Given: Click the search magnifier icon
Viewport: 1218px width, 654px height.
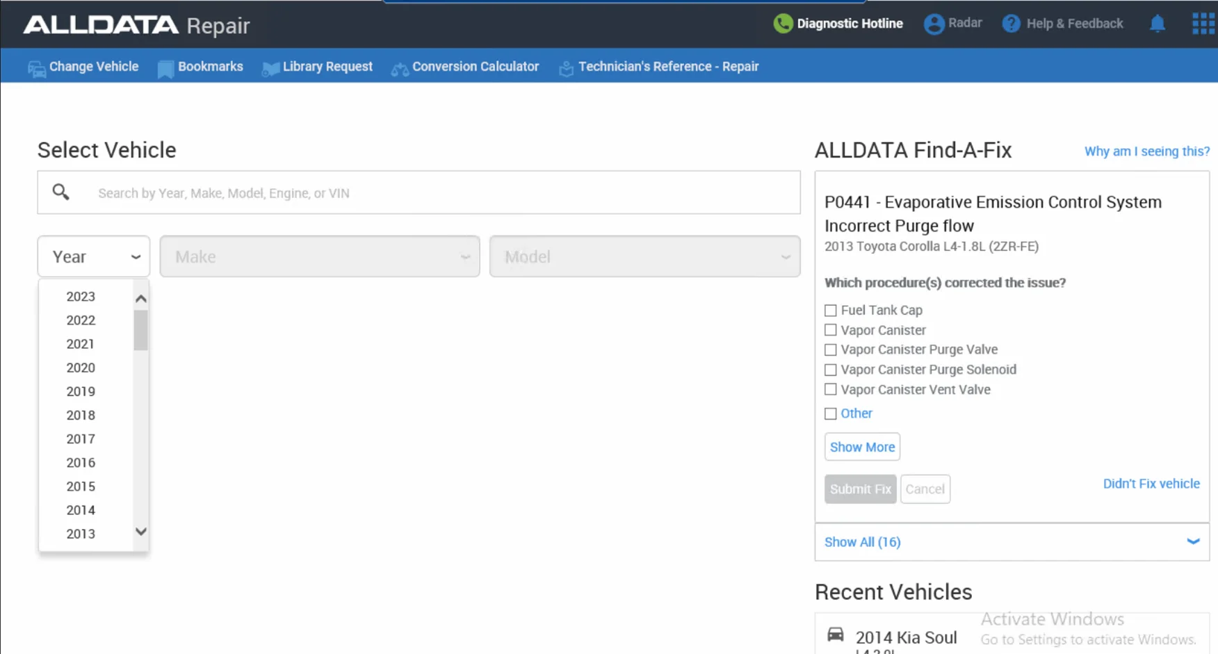Looking at the screenshot, I should (61, 192).
